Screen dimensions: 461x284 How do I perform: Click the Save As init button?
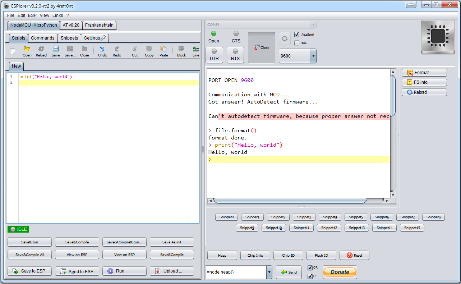pyautogui.click(x=172, y=242)
